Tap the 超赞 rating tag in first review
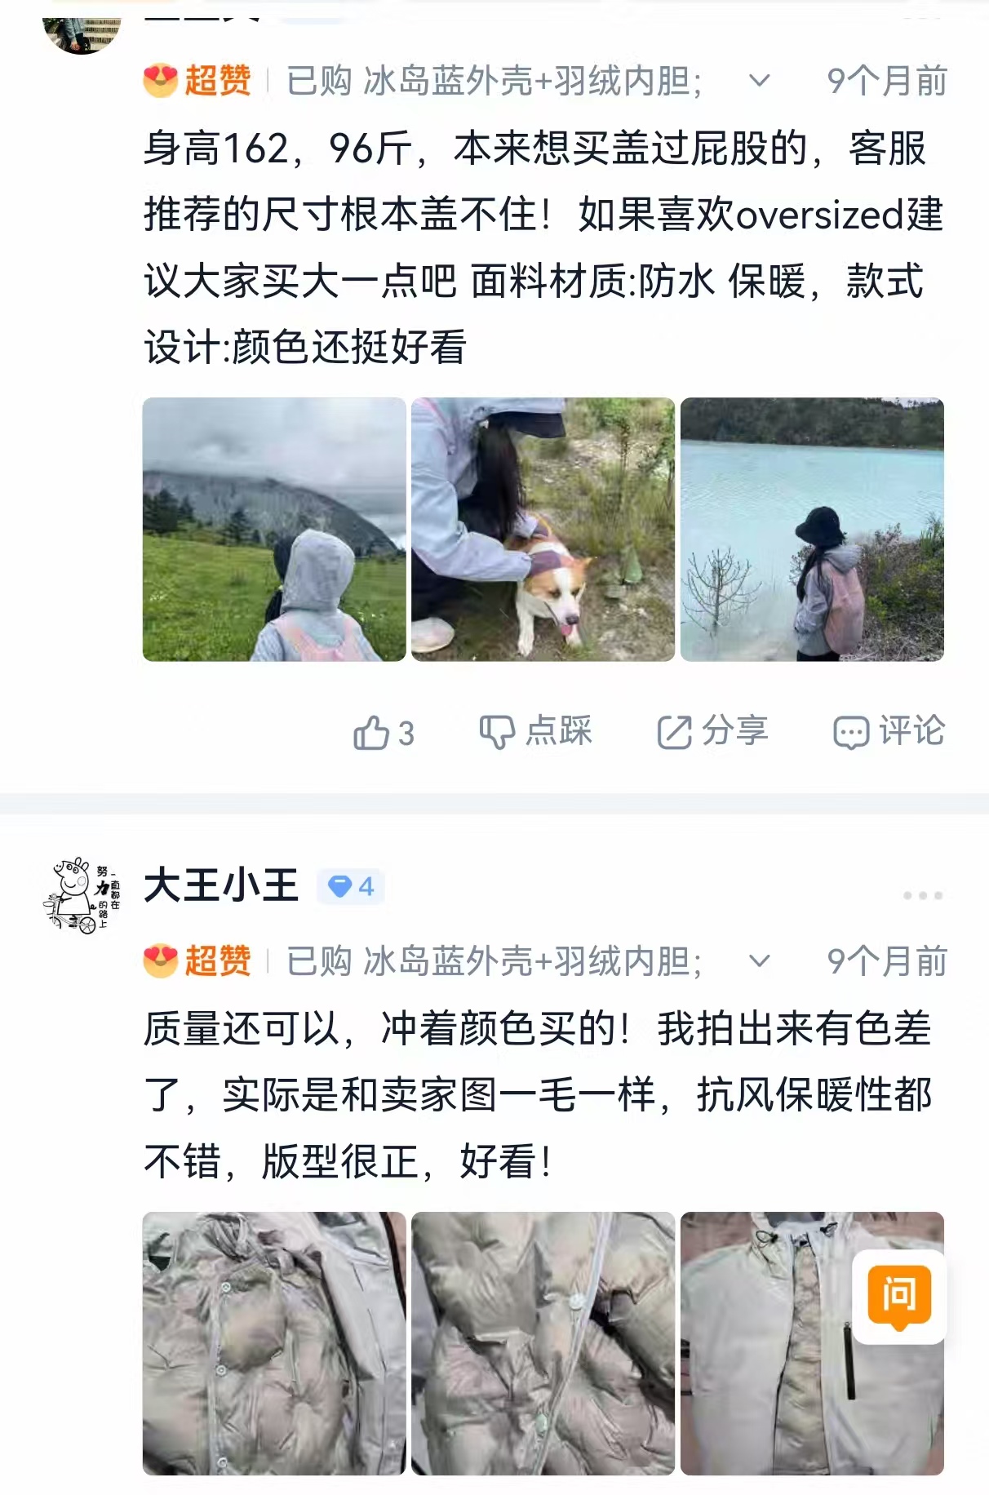989x1495 pixels. coord(197,81)
